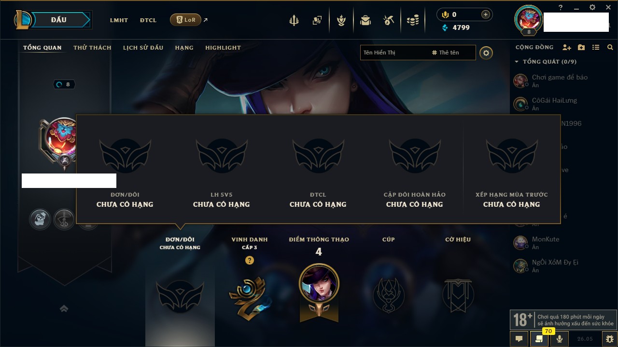Open the Collection cards icon
This screenshot has width=618, height=347.
[317, 20]
